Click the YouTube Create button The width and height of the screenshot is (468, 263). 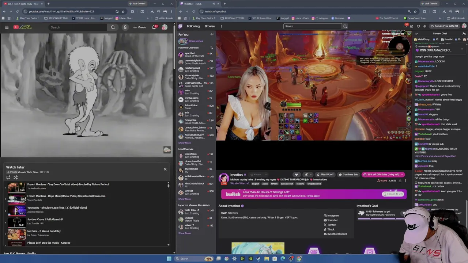(140, 27)
